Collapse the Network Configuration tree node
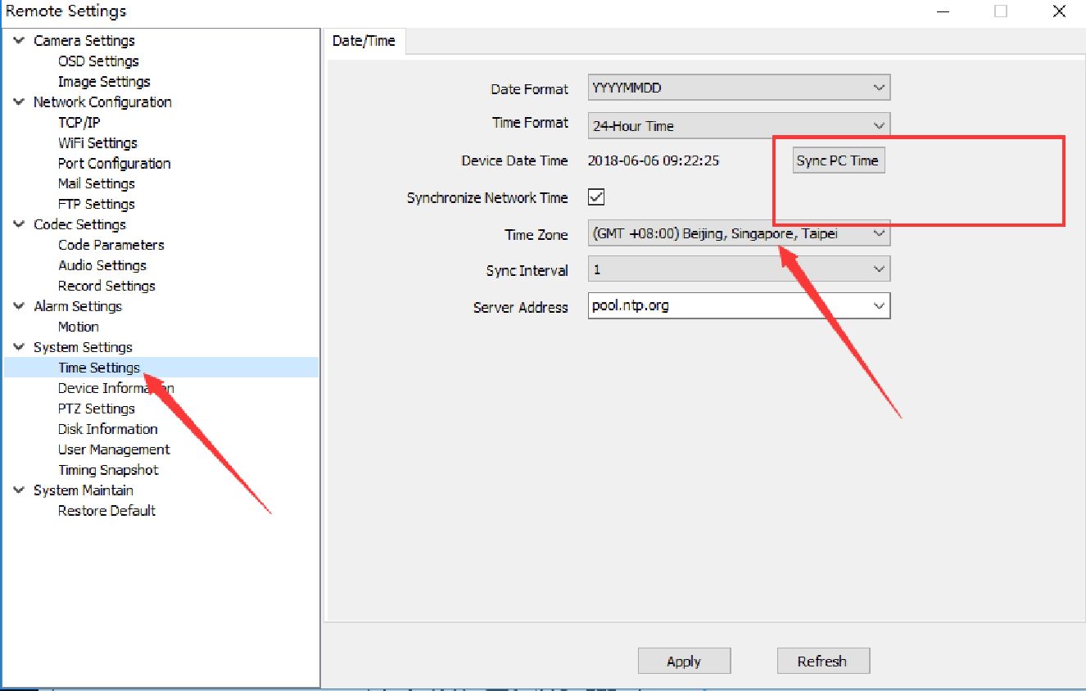 (19, 102)
